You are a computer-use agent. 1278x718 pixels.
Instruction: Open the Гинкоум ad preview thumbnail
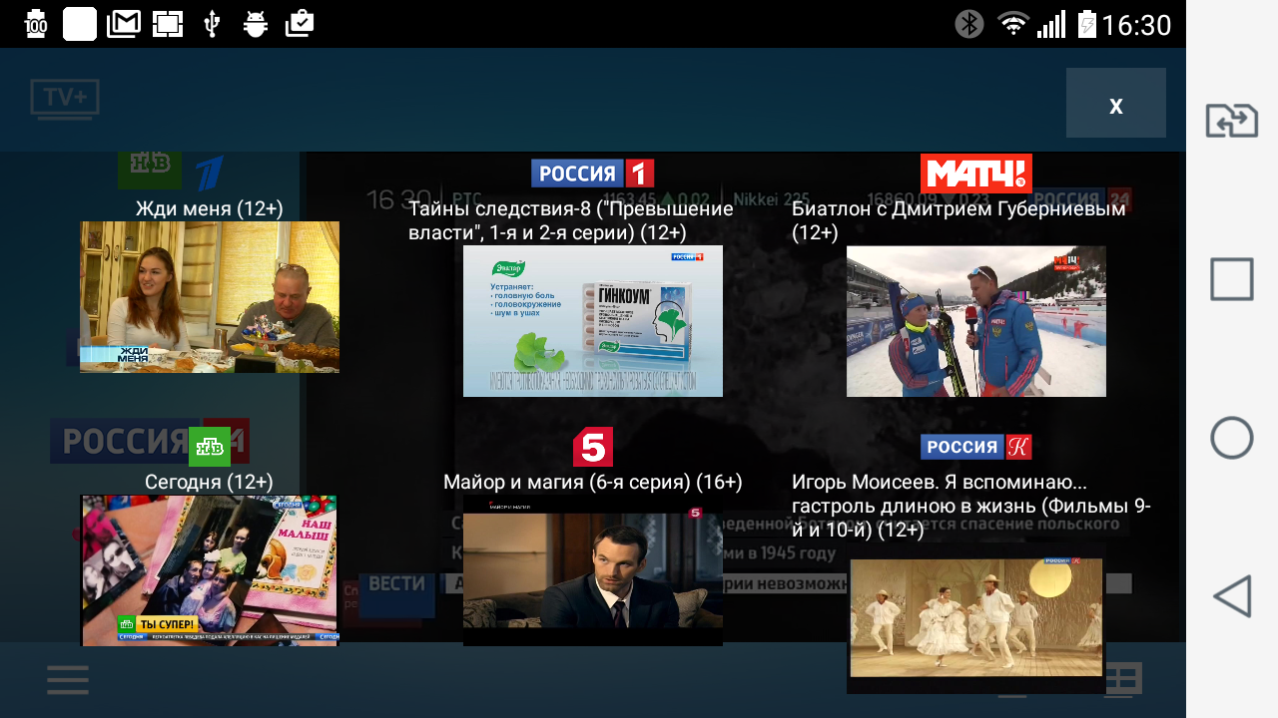[x=593, y=321]
